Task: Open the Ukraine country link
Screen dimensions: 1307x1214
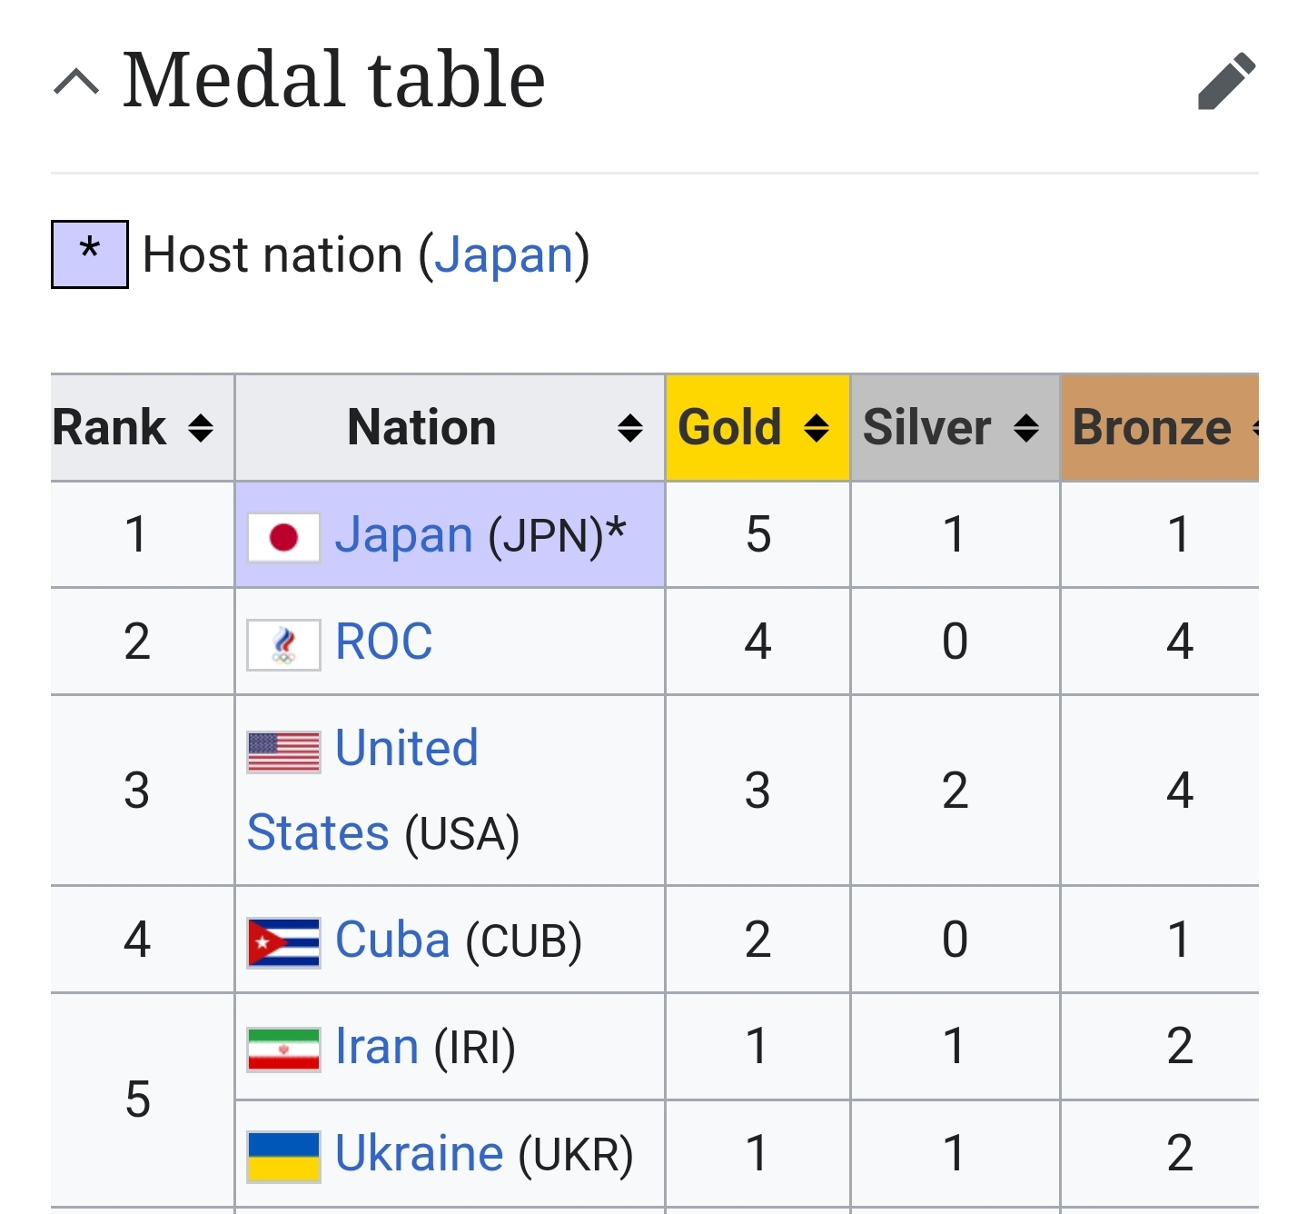Action: tap(419, 1154)
